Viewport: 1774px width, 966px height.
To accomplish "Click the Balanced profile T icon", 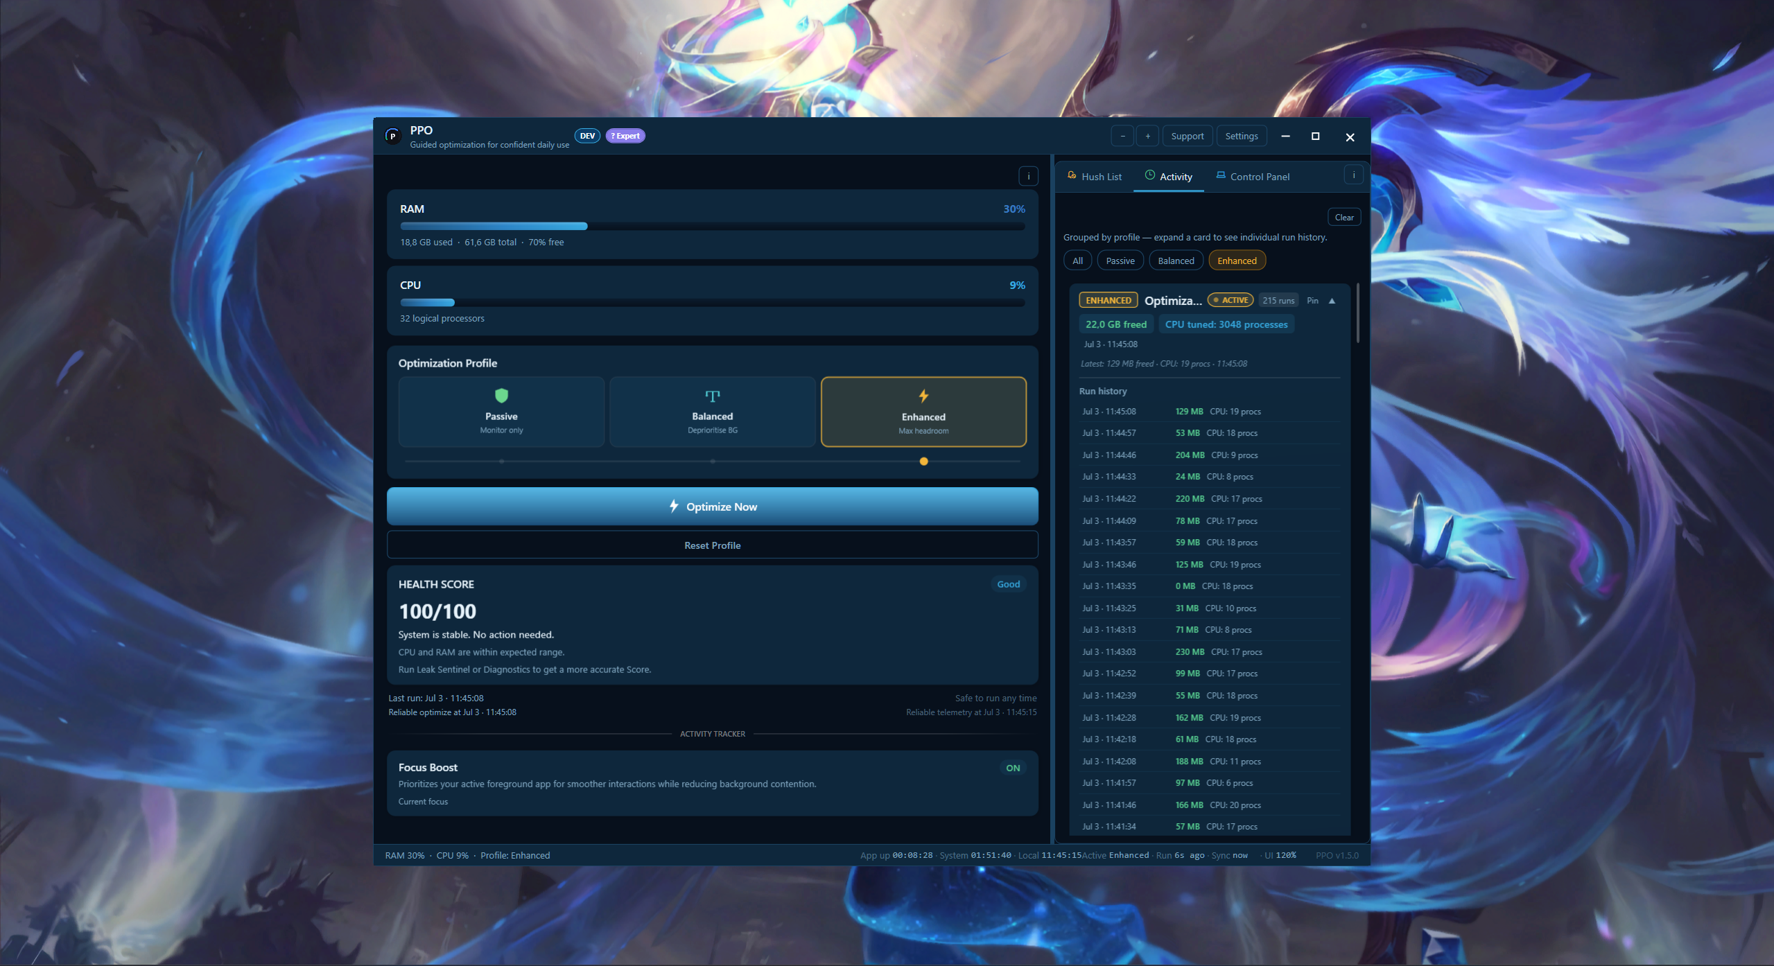I will 713,396.
